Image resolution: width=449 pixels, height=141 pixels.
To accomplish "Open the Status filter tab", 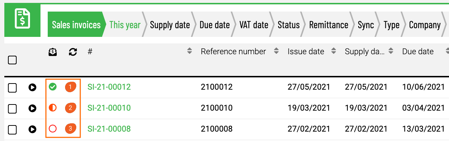I will (288, 25).
